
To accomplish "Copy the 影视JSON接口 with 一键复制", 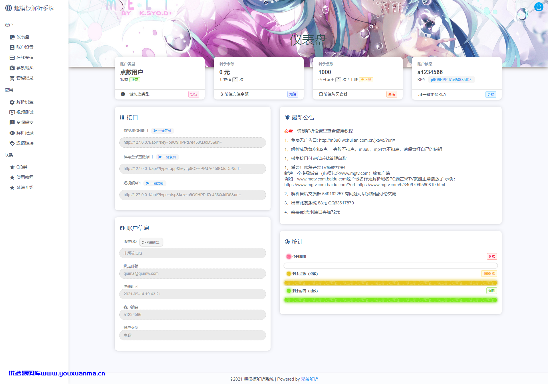I will coord(162,131).
